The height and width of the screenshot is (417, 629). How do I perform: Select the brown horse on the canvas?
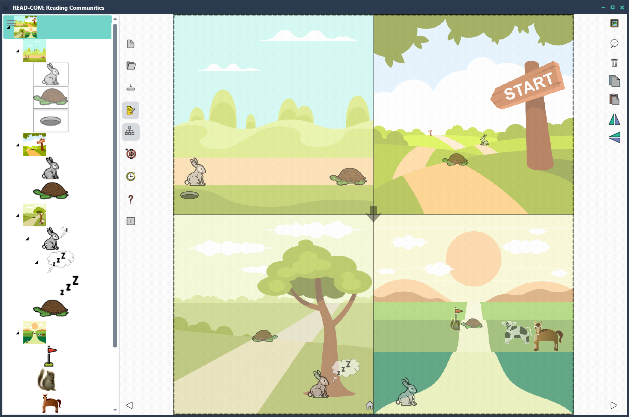548,336
